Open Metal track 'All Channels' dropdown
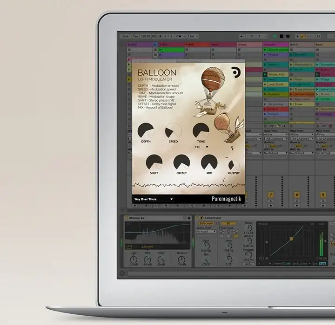The width and height of the screenshot is (335, 325). point(302,139)
